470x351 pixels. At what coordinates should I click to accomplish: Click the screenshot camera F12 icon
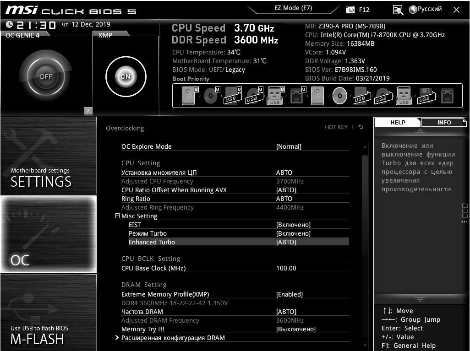(x=350, y=10)
